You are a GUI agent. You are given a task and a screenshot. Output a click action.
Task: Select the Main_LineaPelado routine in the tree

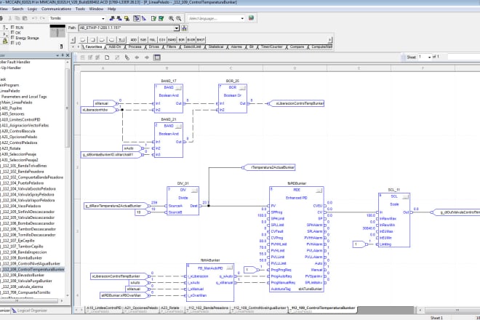coord(17,103)
